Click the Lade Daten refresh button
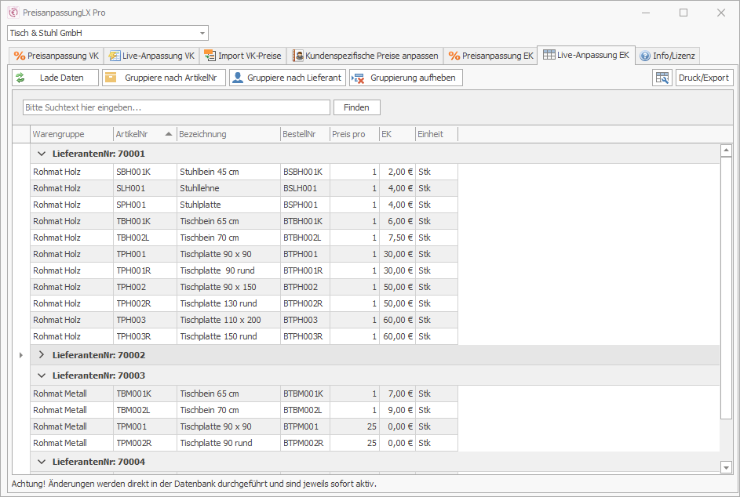This screenshot has width=740, height=497. 56,78
